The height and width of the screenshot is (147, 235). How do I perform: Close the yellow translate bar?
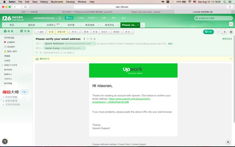(x=231, y=59)
